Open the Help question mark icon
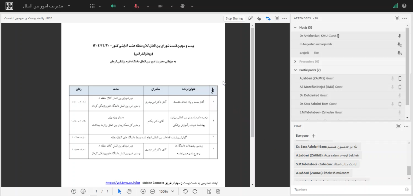This screenshot has width=413, height=196. click(404, 6)
